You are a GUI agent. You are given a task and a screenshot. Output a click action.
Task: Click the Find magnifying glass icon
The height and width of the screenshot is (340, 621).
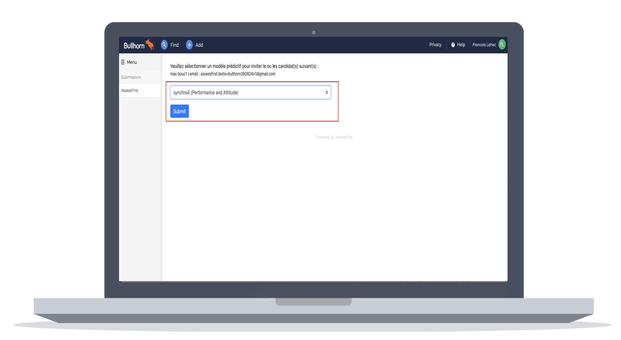pyautogui.click(x=164, y=45)
